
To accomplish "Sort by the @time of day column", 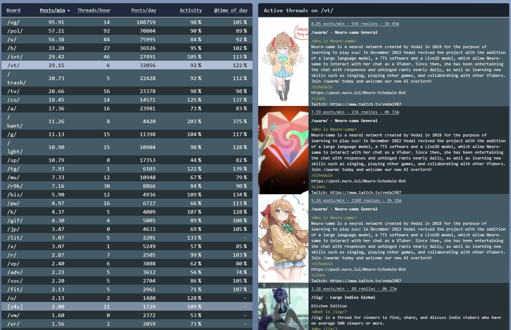I will click(x=231, y=10).
